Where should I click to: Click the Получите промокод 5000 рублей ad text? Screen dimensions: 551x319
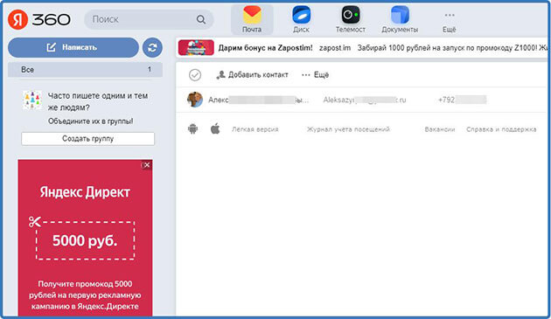click(85, 295)
